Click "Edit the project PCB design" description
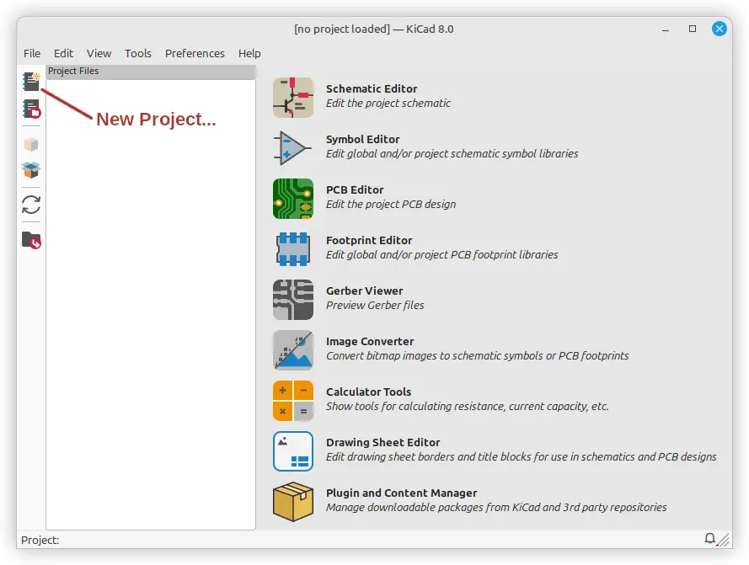Screen dimensions: 749x565 (x=391, y=205)
